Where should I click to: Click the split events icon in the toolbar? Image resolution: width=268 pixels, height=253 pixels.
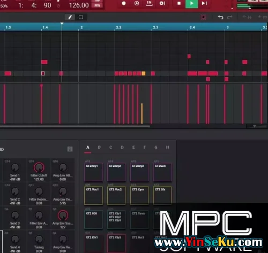[x=247, y=17]
